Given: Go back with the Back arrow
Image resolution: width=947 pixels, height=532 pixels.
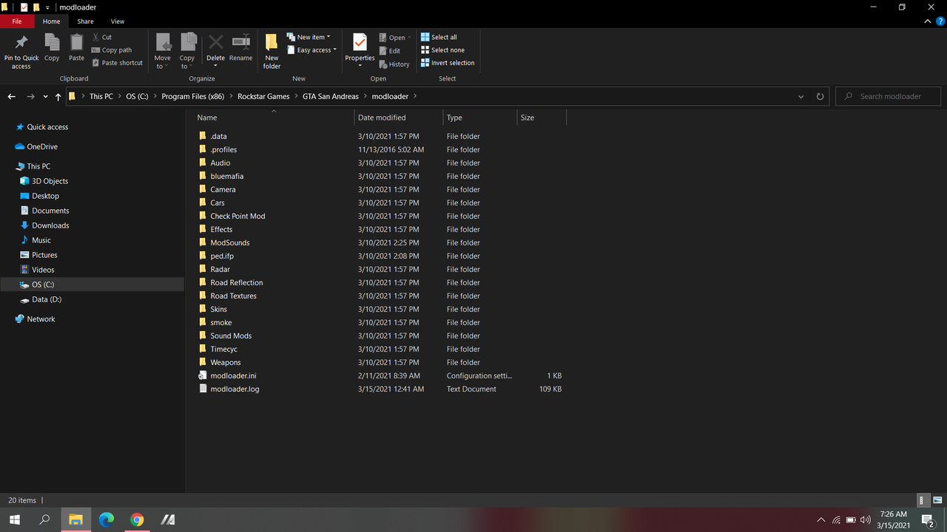Looking at the screenshot, I should [x=12, y=97].
